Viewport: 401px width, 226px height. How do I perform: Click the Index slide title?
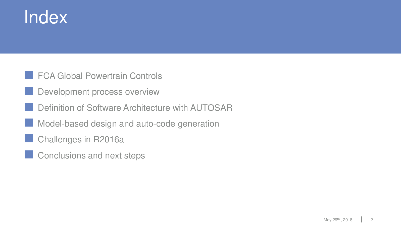click(x=46, y=17)
